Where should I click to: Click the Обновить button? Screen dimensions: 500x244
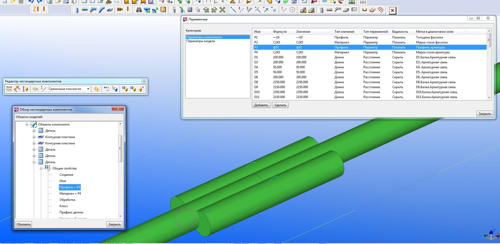24,224
